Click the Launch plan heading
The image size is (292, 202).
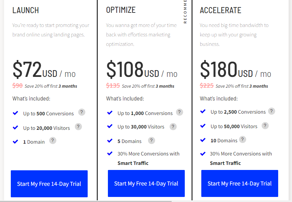pyautogui.click(x=26, y=10)
